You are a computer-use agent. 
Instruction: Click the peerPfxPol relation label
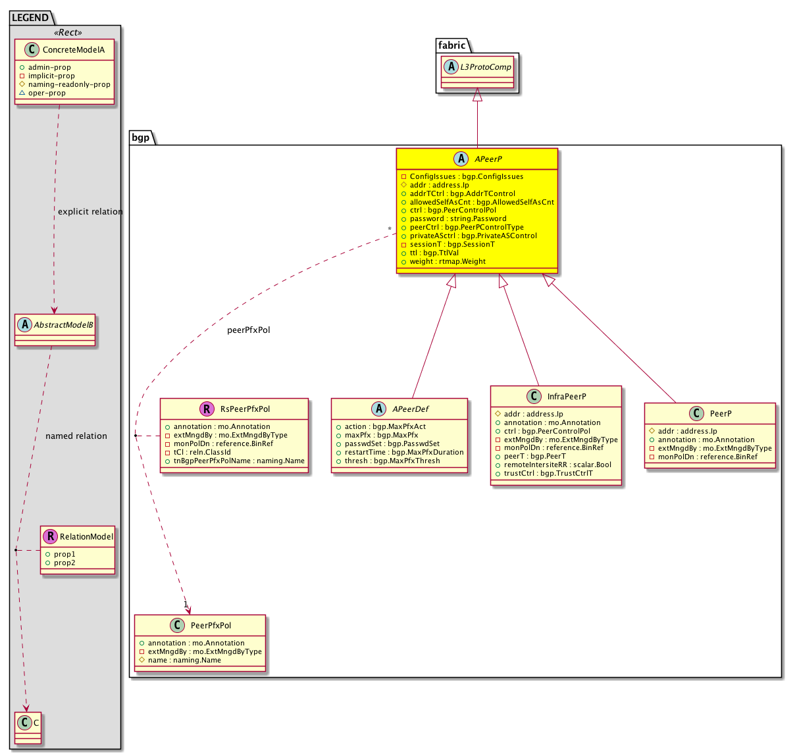248,330
